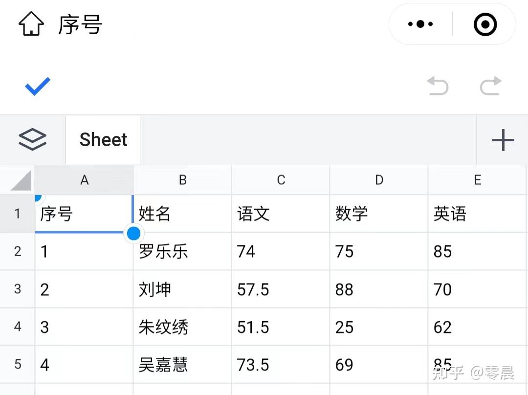Confirm edit with blue checkmark
The image size is (528, 395).
[38, 86]
